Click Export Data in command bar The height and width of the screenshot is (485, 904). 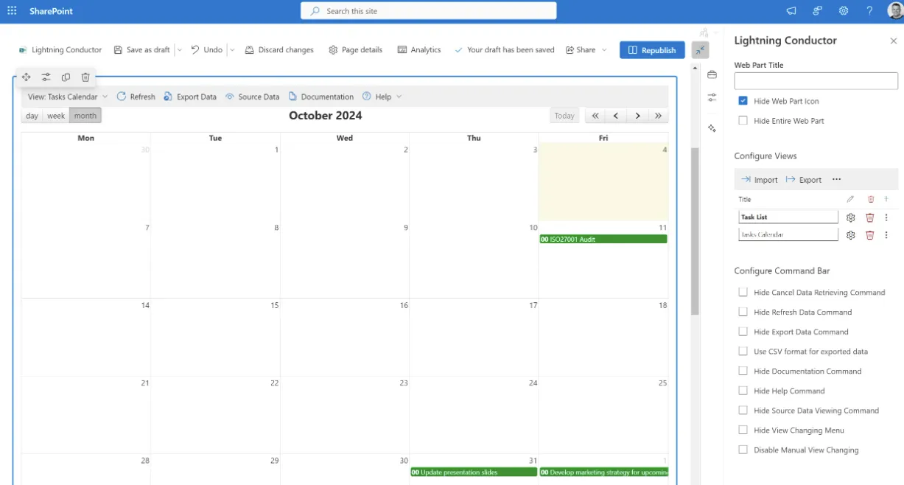coord(190,97)
